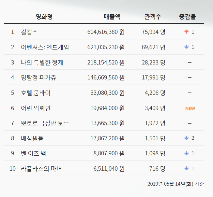
Task: Click the no-change dash for 나의 특별한 형제
Action: [x=190, y=63]
